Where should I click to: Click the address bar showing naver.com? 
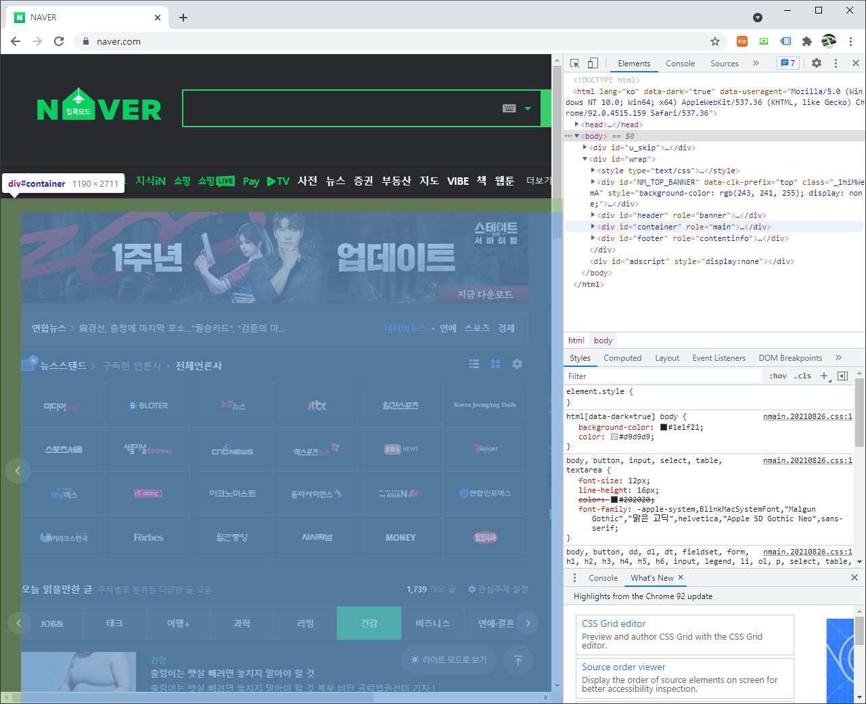click(399, 41)
